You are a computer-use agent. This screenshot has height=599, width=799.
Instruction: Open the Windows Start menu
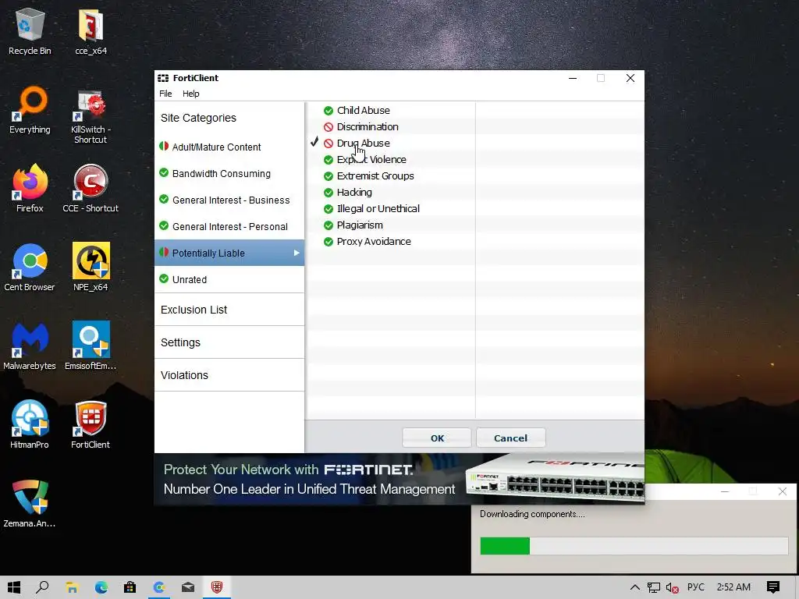click(14, 587)
